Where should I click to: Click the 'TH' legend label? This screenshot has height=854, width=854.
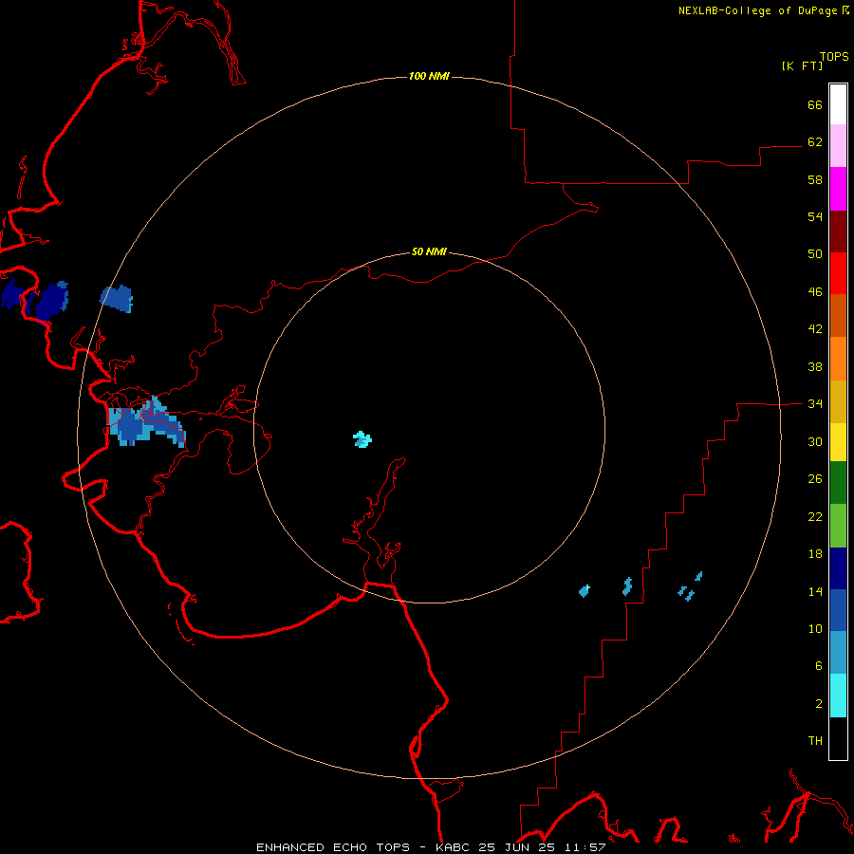(815, 740)
